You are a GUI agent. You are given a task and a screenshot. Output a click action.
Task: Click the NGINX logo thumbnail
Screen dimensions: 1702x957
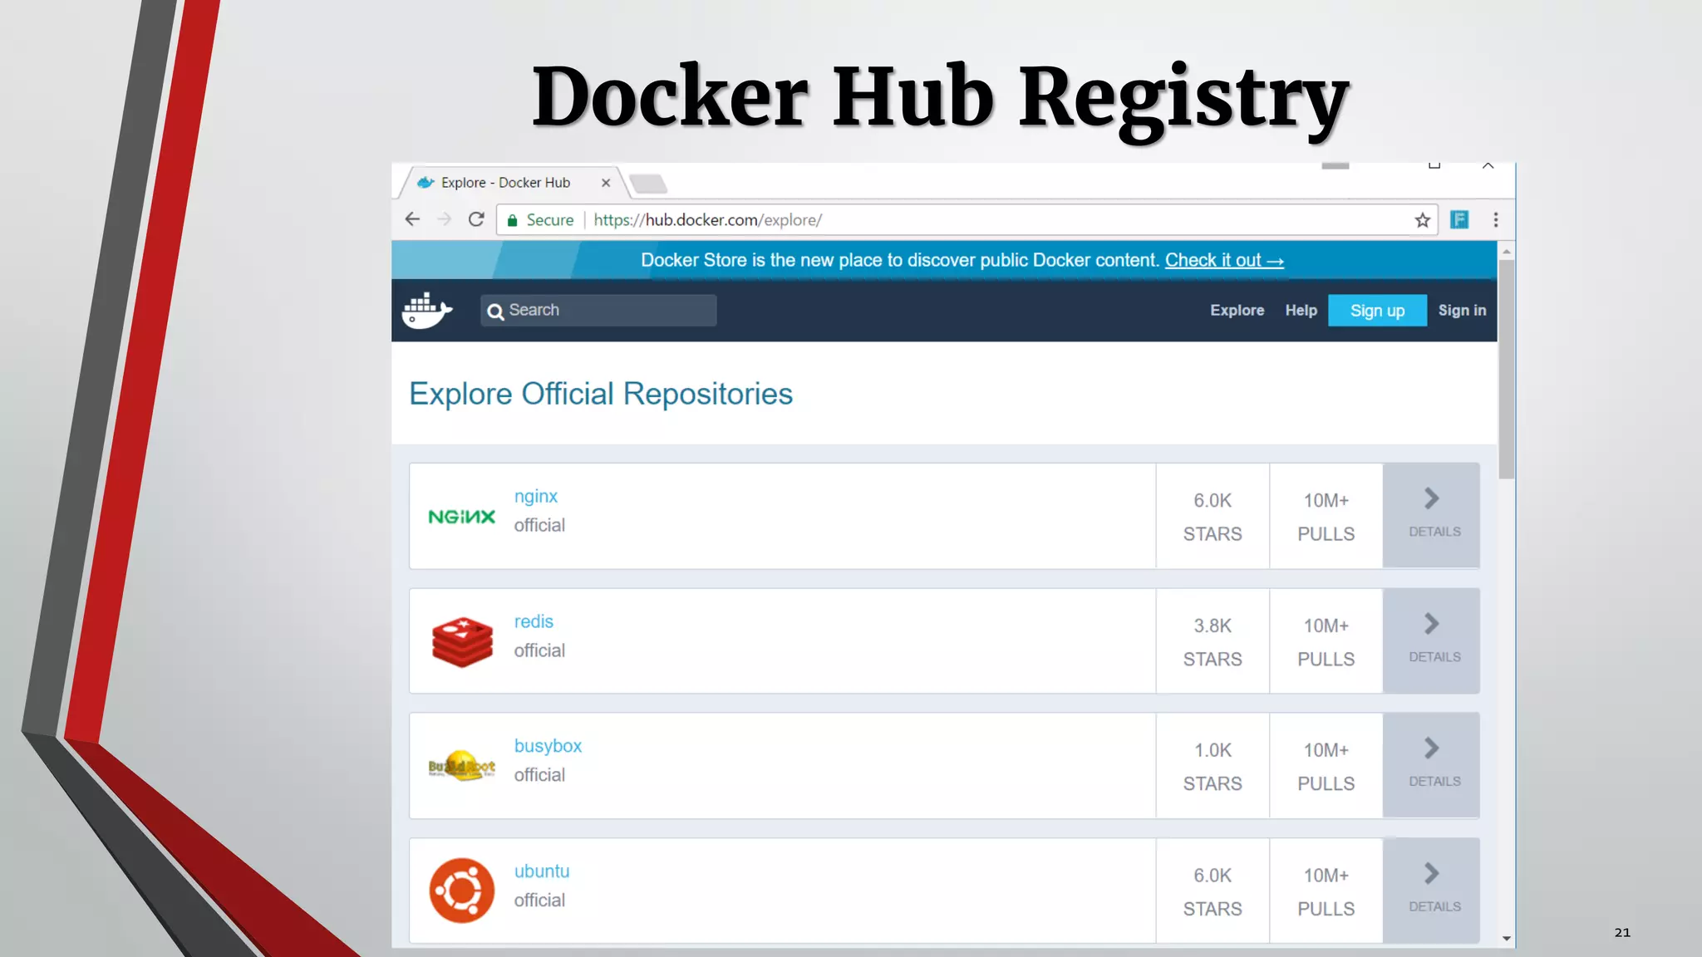click(461, 517)
